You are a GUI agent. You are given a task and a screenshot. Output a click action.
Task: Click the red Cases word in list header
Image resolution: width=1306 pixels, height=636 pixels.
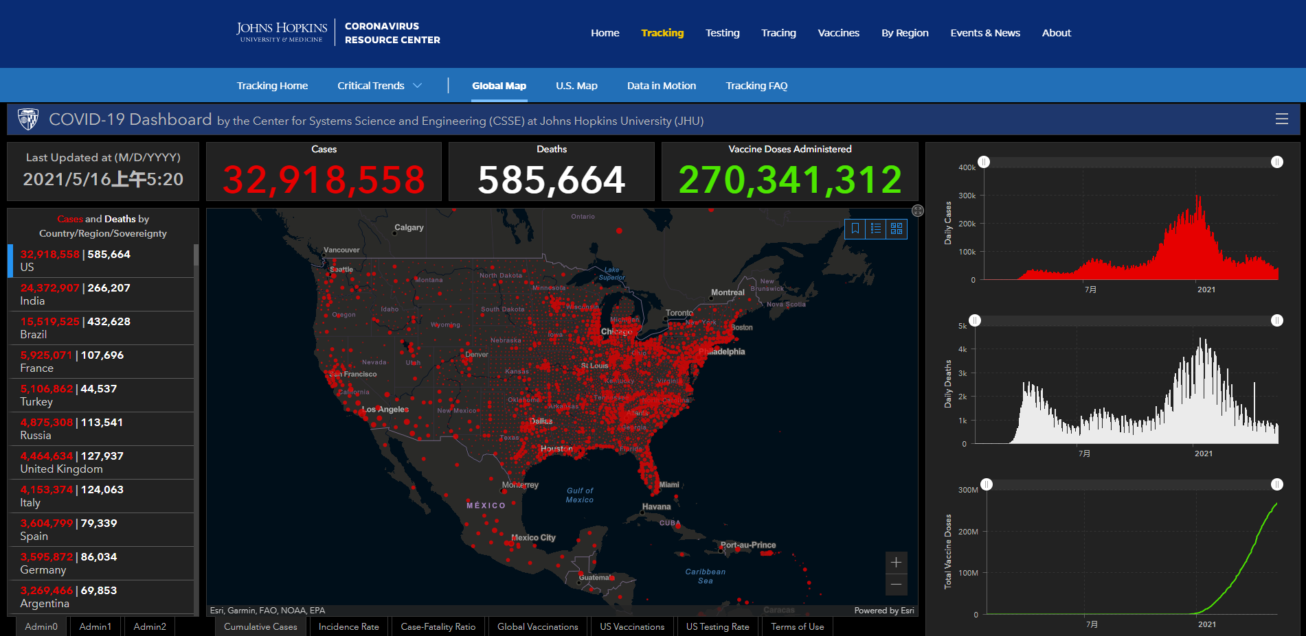(70, 219)
